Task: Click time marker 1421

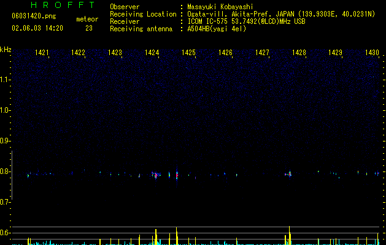Action: 42,53
